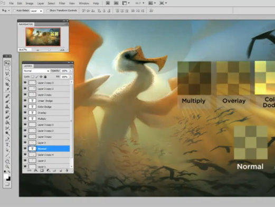Select the Lasso tool
The height and width of the screenshot is (207, 275).
click(7, 73)
